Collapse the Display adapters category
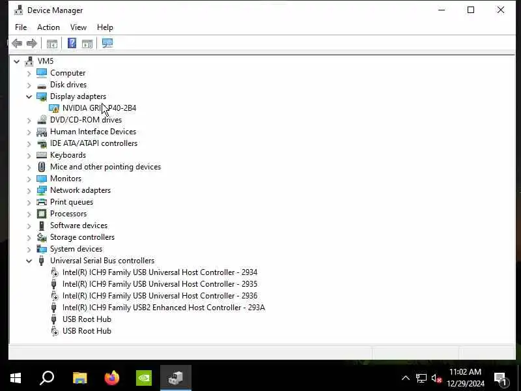This screenshot has height=391, width=521. tap(29, 96)
